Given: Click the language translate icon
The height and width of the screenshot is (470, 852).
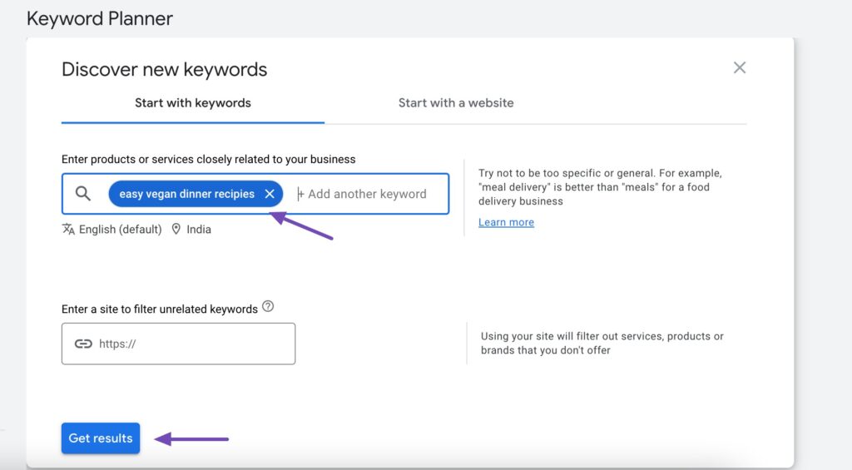Looking at the screenshot, I should (68, 230).
